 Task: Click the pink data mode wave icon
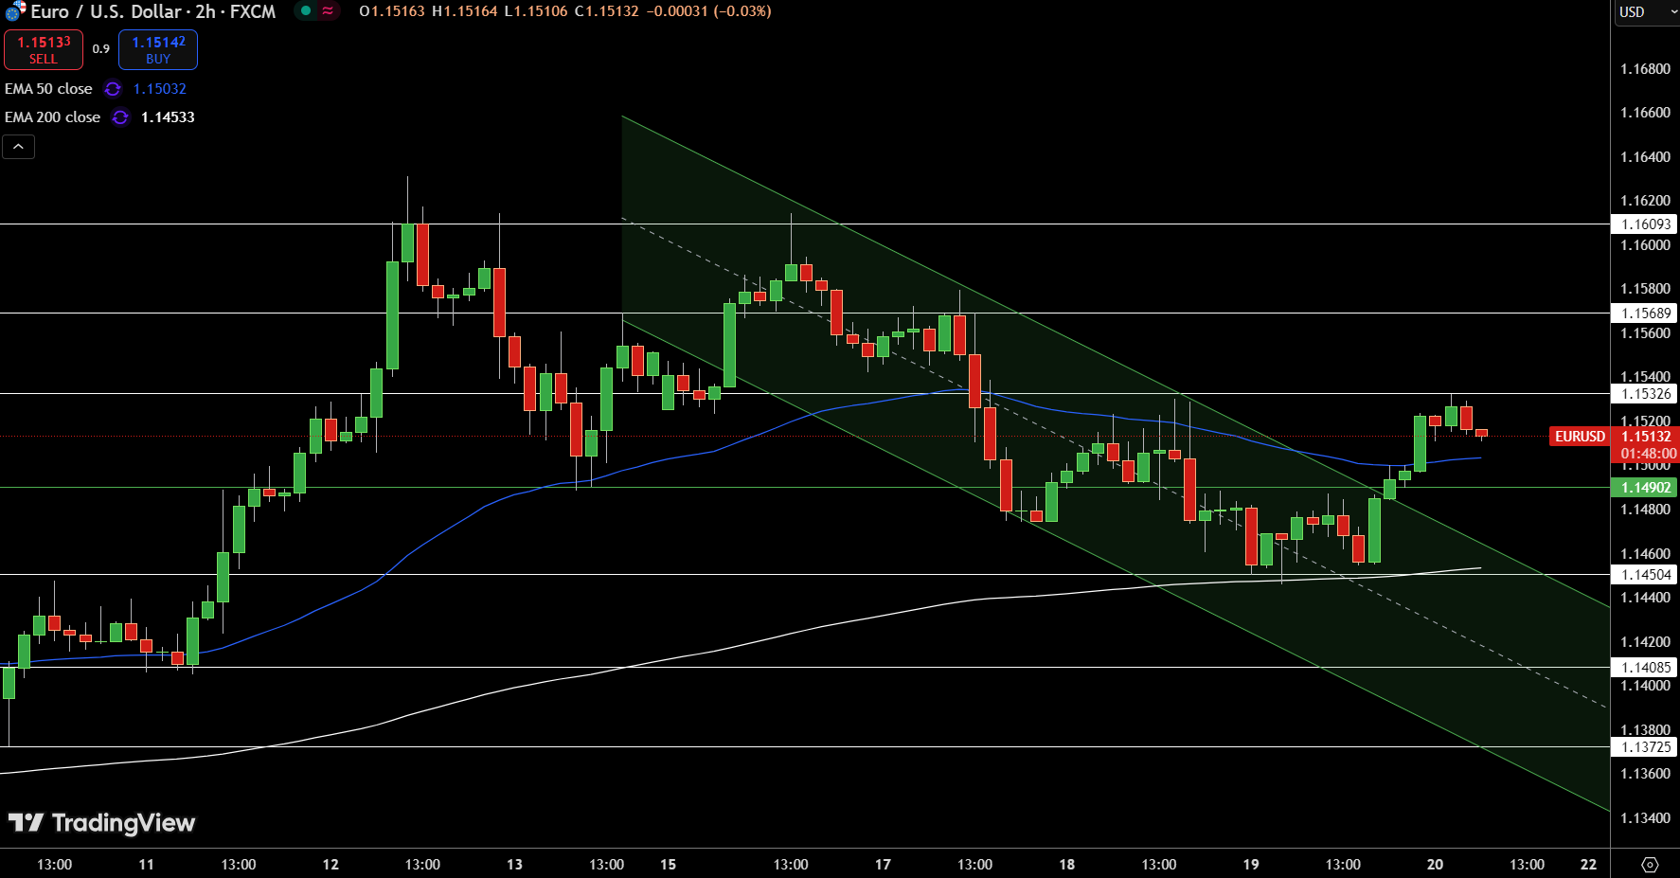(328, 11)
